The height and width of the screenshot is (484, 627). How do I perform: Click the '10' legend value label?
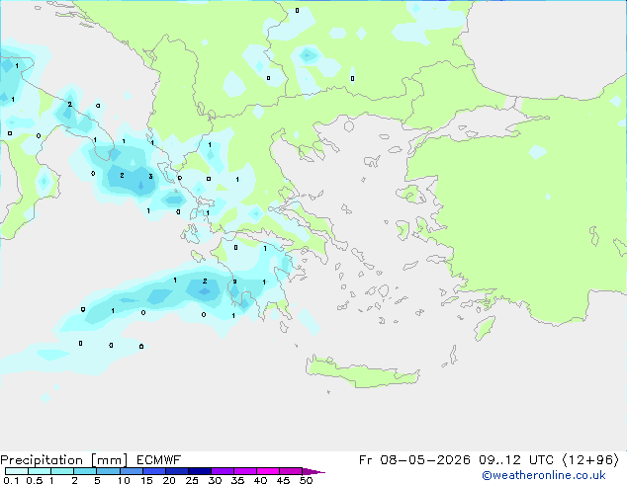124,480
